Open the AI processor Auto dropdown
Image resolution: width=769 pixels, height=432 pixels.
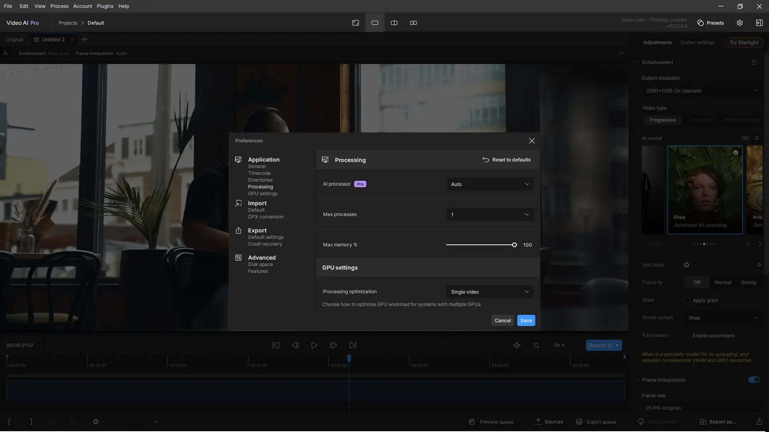click(x=489, y=184)
